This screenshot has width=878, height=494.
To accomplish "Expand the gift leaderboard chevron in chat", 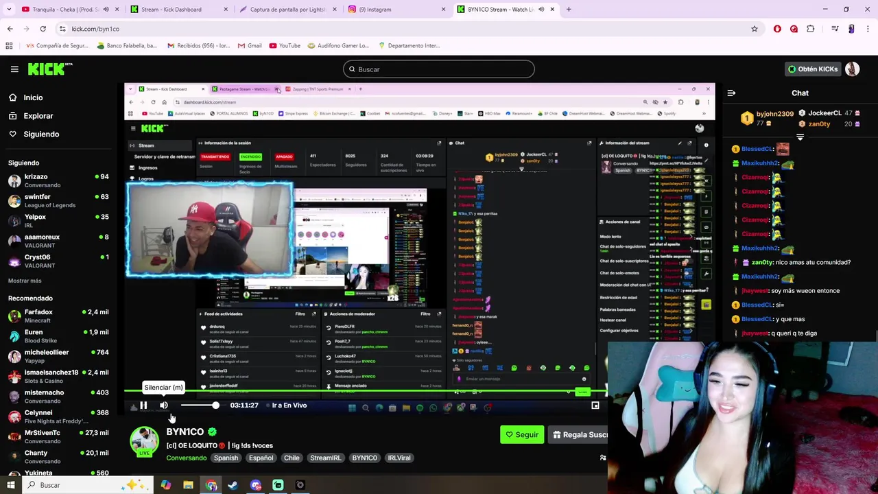I will 800,137.
